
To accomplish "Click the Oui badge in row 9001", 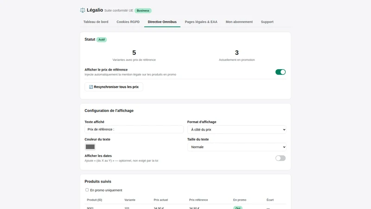I will click(238, 208).
